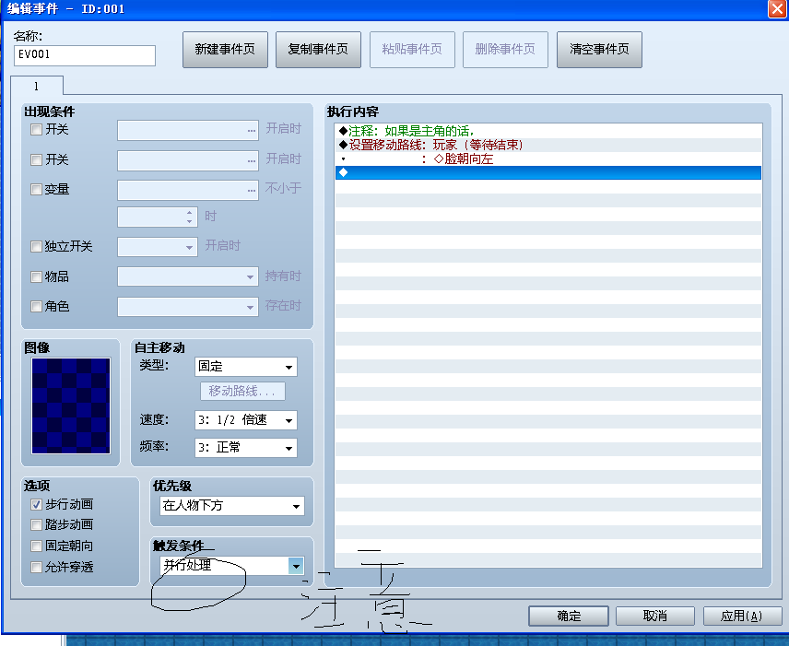
Task: Tick the 变量 condition checkbox
Action: coord(36,190)
